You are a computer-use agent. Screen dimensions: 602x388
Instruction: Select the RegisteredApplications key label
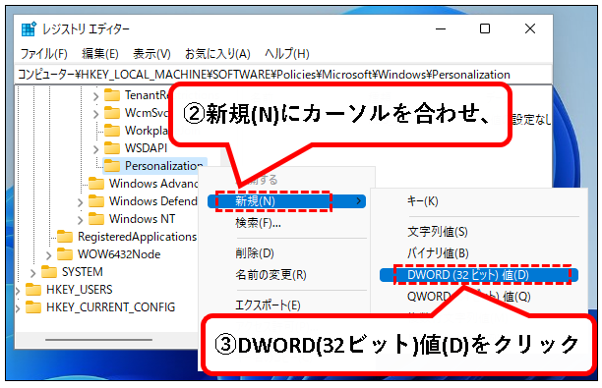pyautogui.click(x=137, y=237)
